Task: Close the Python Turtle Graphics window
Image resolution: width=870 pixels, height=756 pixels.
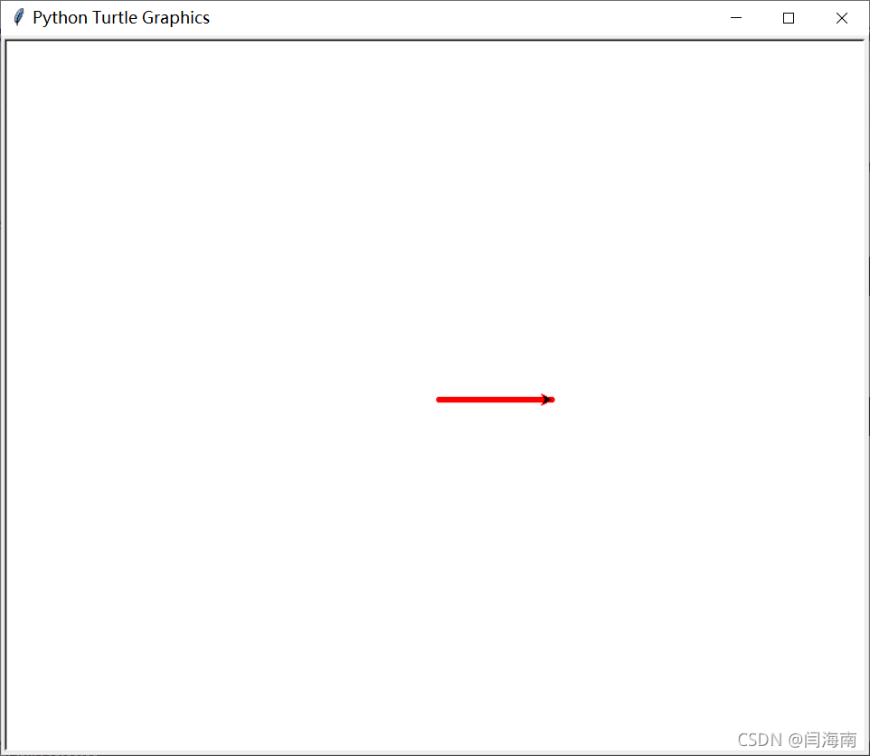Action: [841, 18]
